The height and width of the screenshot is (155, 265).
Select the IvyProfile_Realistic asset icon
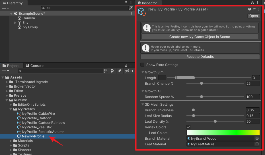19,128
